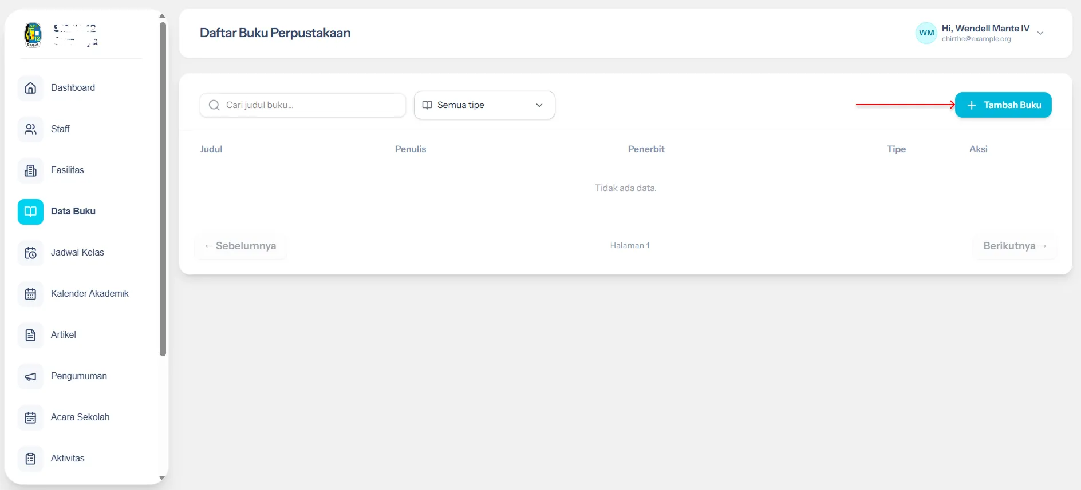Expand the user account chevron

pos(1040,33)
